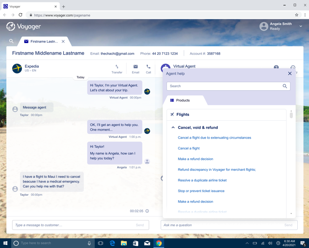Click the magnifier icon in Agent help search
Screen dimensions: 309x248
click(x=285, y=86)
